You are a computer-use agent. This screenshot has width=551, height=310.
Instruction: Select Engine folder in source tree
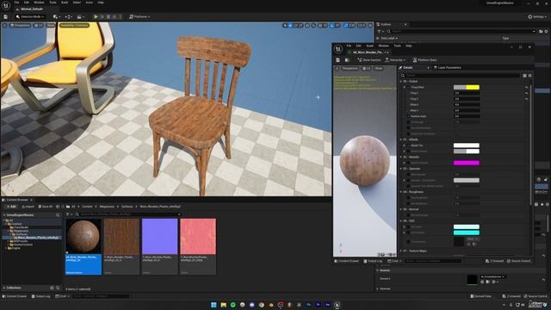(x=15, y=248)
